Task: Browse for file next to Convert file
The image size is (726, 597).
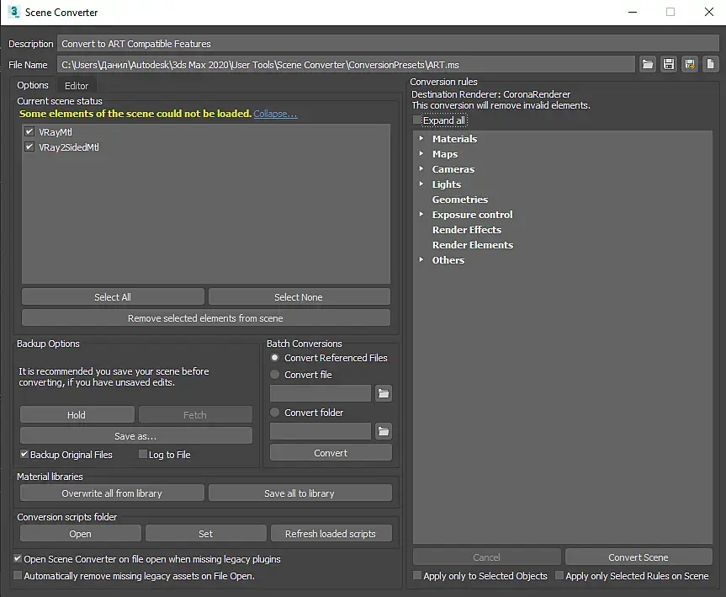Action: click(x=383, y=393)
